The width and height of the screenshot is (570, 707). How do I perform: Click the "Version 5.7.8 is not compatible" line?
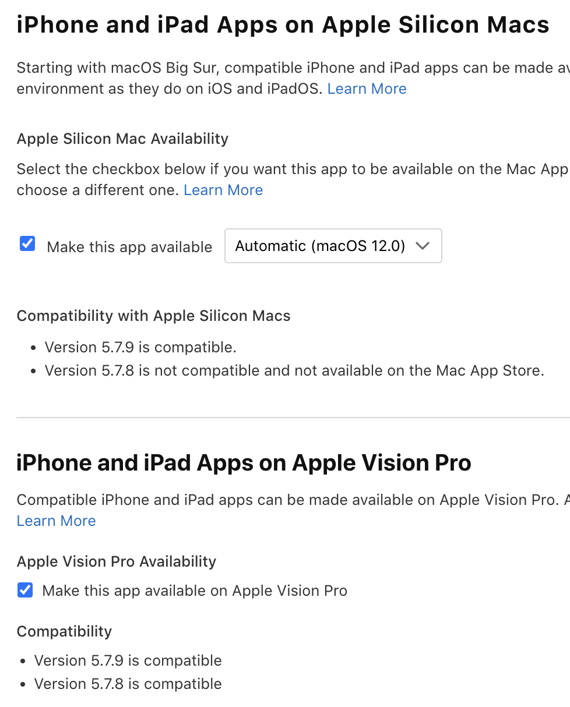(x=294, y=371)
